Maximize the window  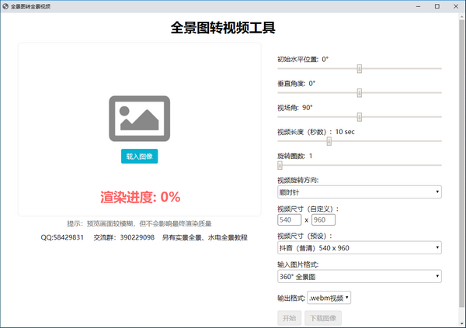(436, 5)
